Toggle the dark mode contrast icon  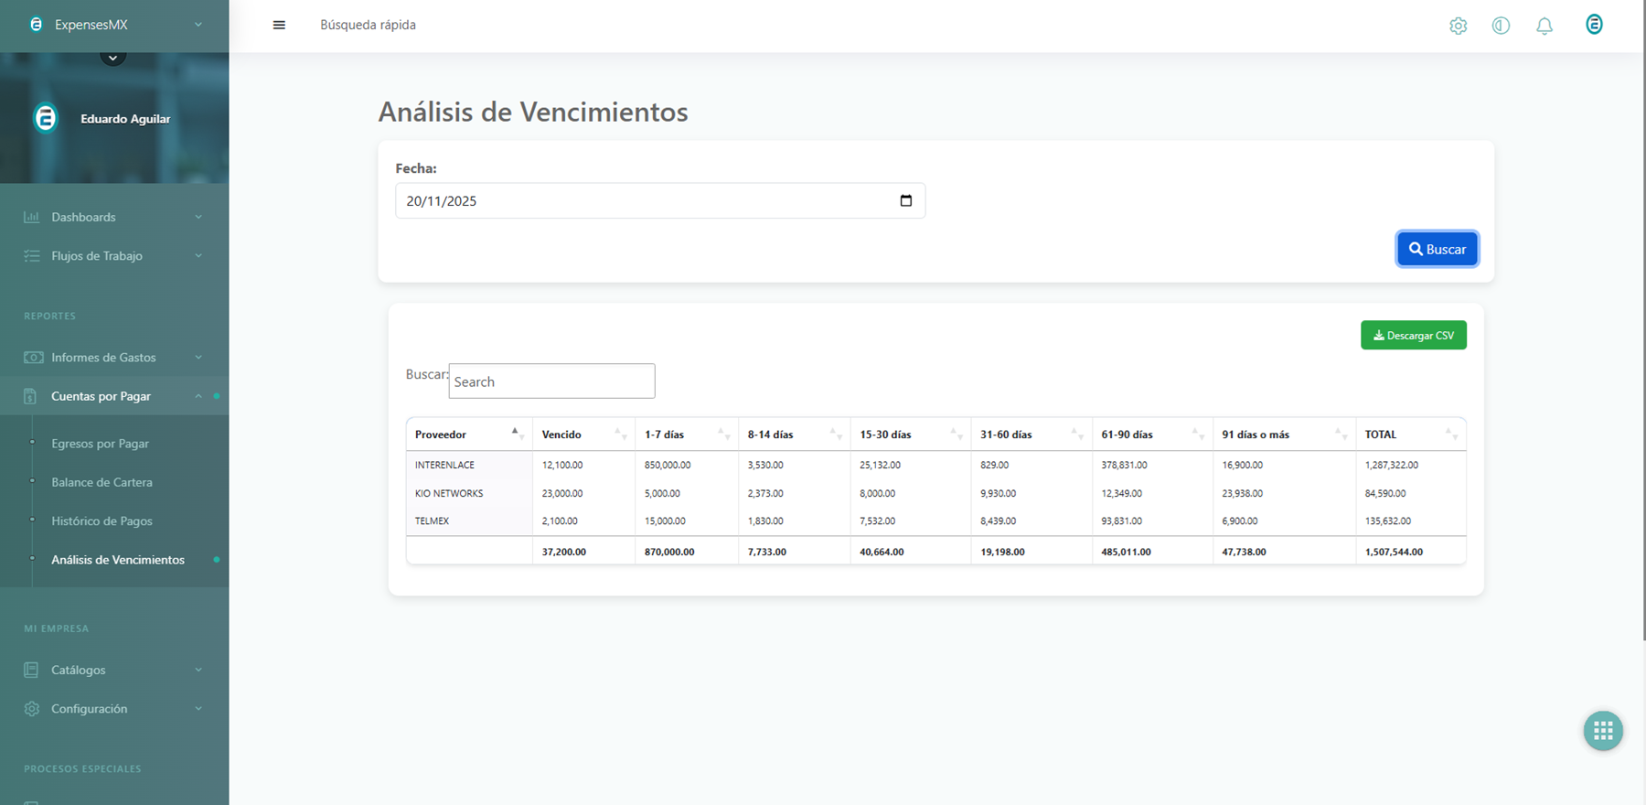point(1501,26)
